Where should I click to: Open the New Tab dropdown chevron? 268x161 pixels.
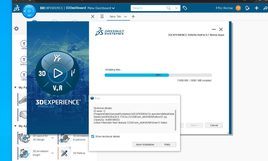(x=125, y=16)
